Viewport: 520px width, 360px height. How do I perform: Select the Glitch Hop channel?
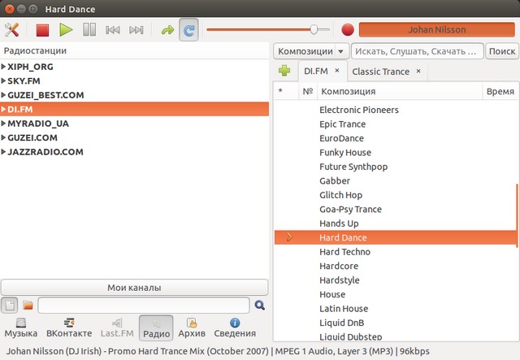coord(396,195)
